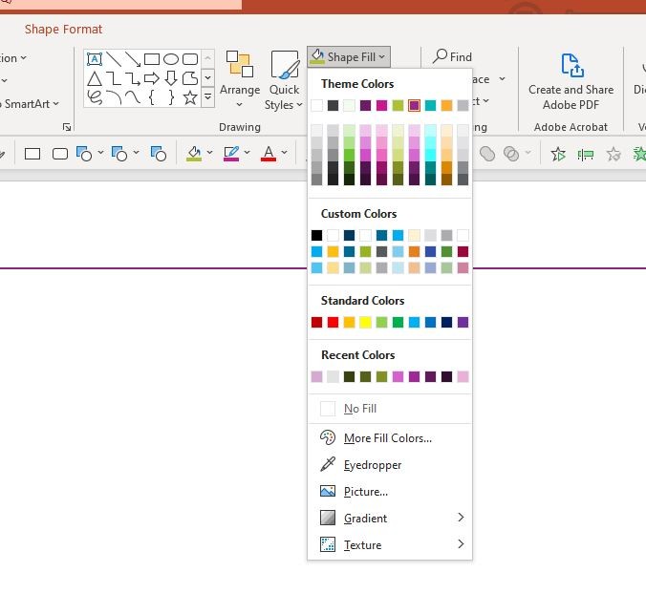Image resolution: width=646 pixels, height=594 pixels.
Task: Select the standard light blue swatch
Action: click(414, 322)
